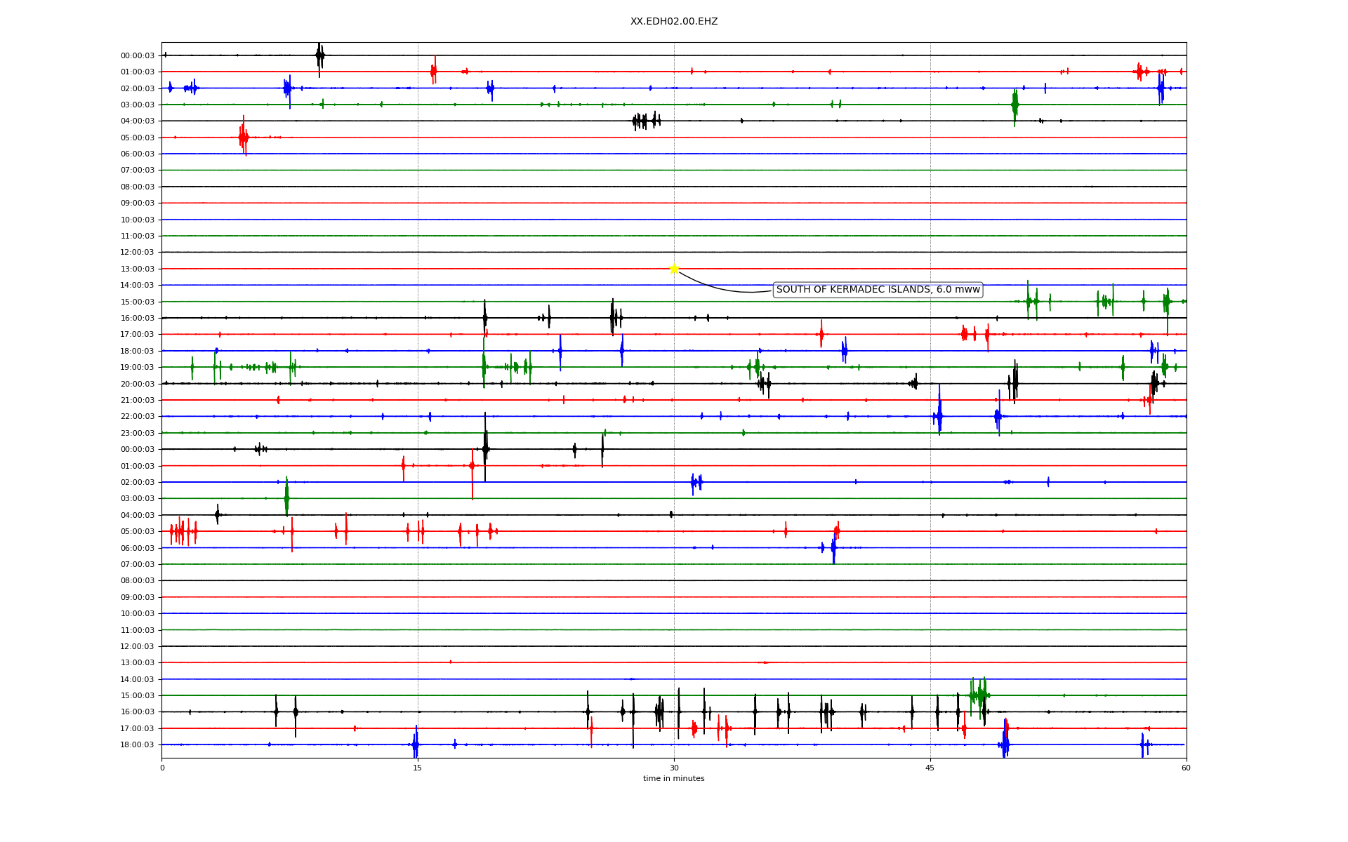Click the largest blue spike on 22:00:03 trace
The height and width of the screenshot is (842, 1348).
coord(939,414)
